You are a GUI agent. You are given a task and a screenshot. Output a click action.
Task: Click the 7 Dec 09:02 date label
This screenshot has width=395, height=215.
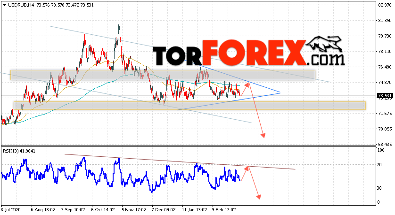(164, 209)
